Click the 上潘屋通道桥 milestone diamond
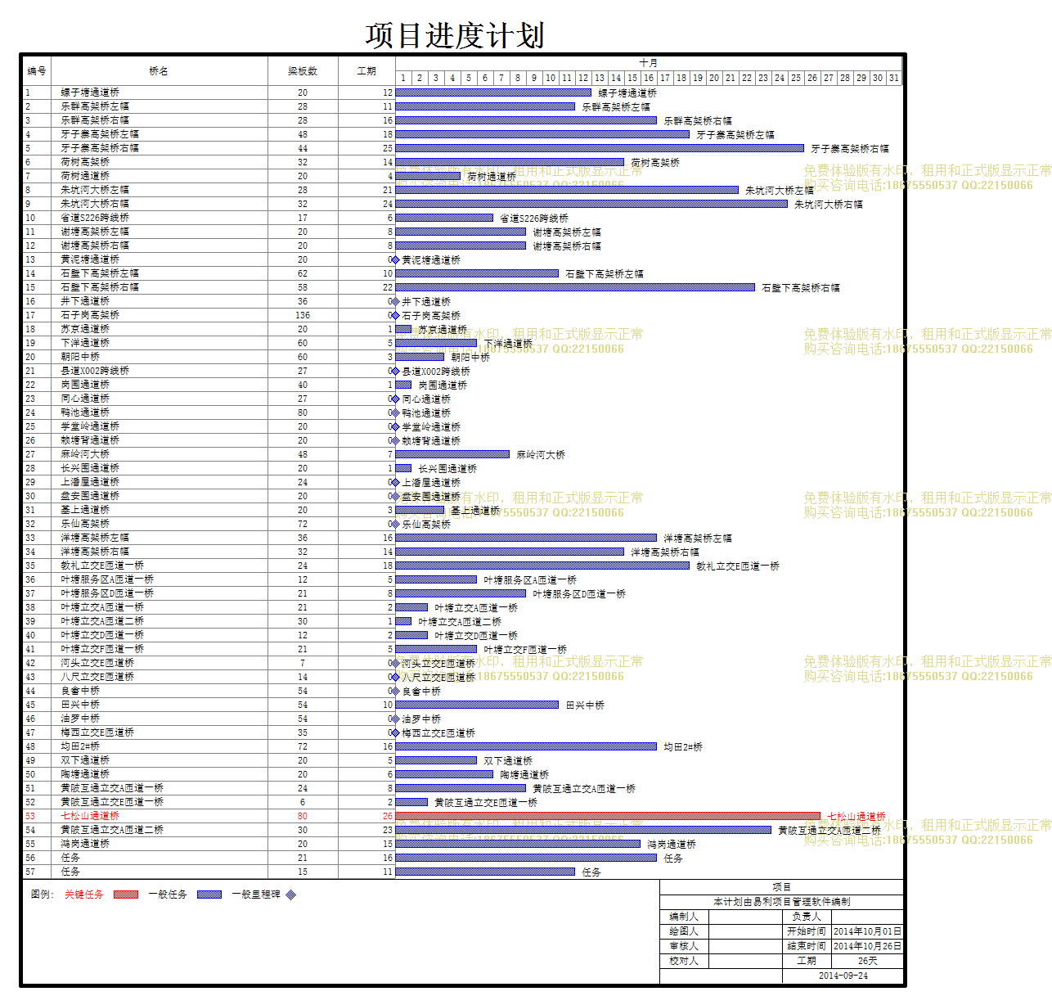This screenshot has width=1052, height=1005. [396, 482]
